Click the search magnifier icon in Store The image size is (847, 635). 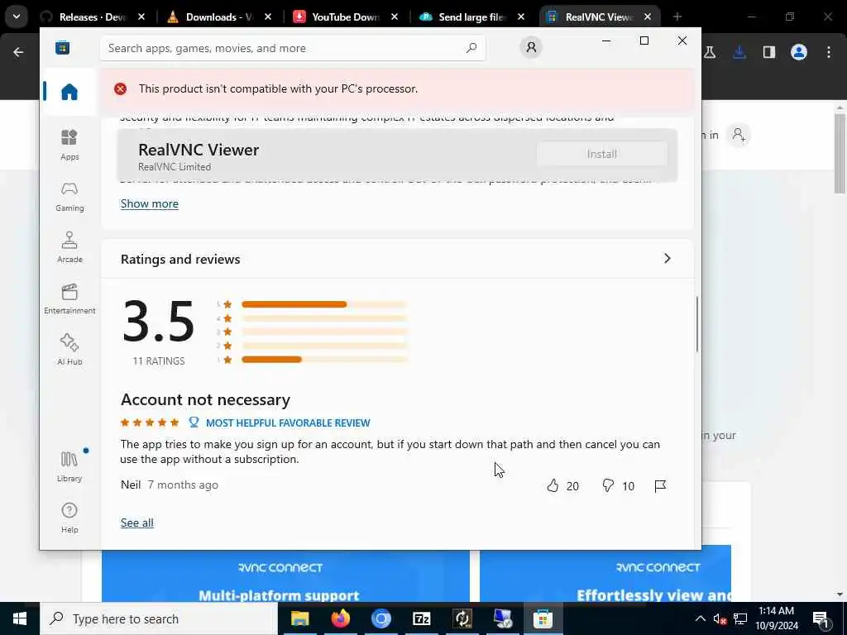point(471,48)
